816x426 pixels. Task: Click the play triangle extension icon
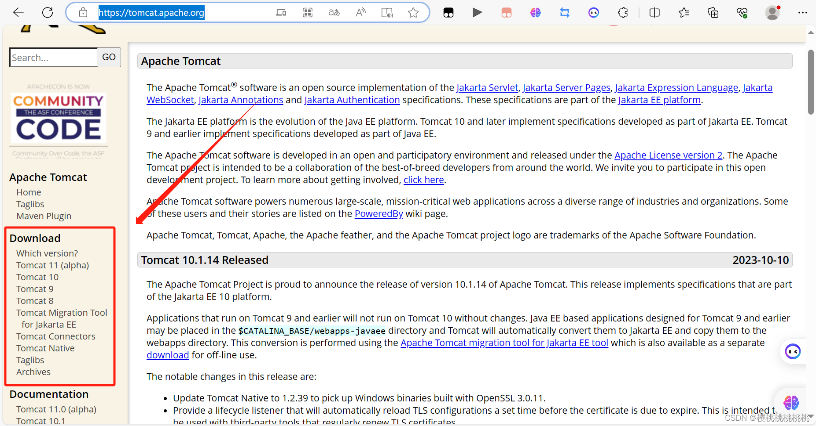tap(477, 12)
